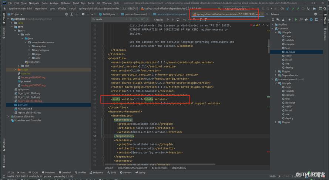Hide the Project tool window
Image resolution: width=329 pixels, height=180 pixels.
tap(88, 14)
